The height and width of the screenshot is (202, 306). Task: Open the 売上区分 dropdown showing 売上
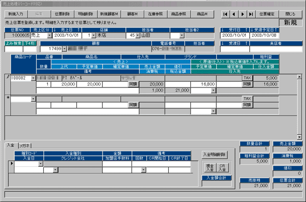tap(49, 36)
